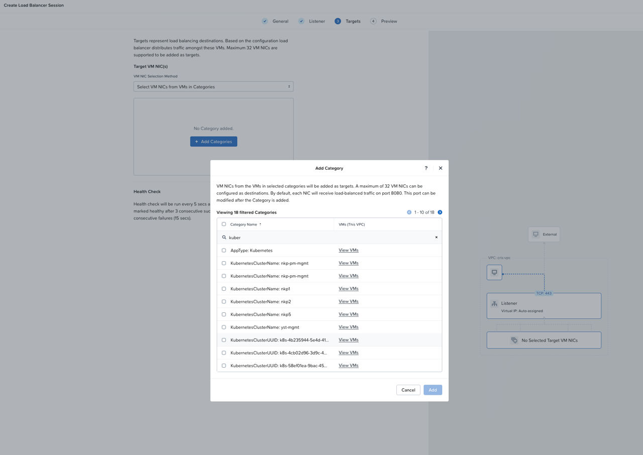Open the help icon in Add Category dialog
This screenshot has width=643, height=455.
[x=426, y=168]
